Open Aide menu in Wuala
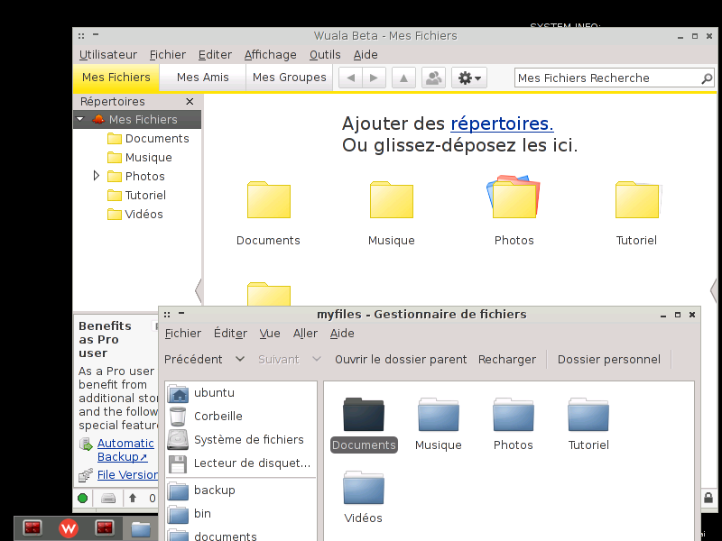722x541 pixels. (366, 55)
